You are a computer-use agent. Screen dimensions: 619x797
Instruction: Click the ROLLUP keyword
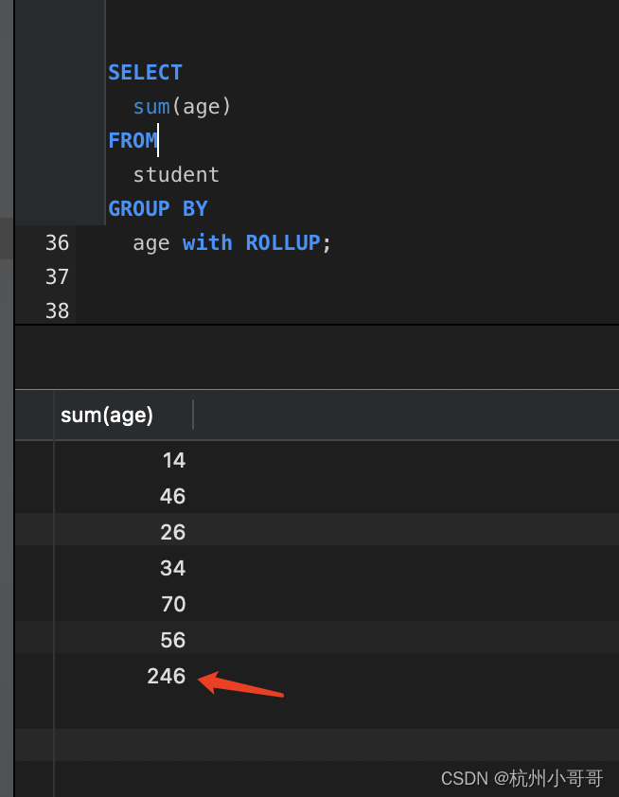tap(283, 242)
